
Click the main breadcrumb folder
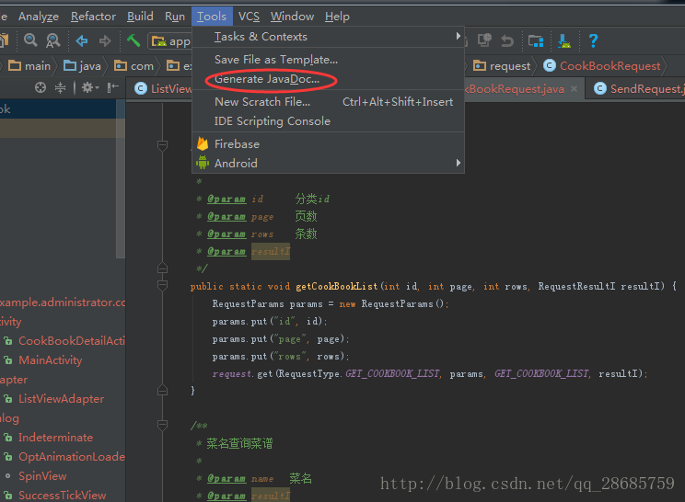(x=29, y=66)
